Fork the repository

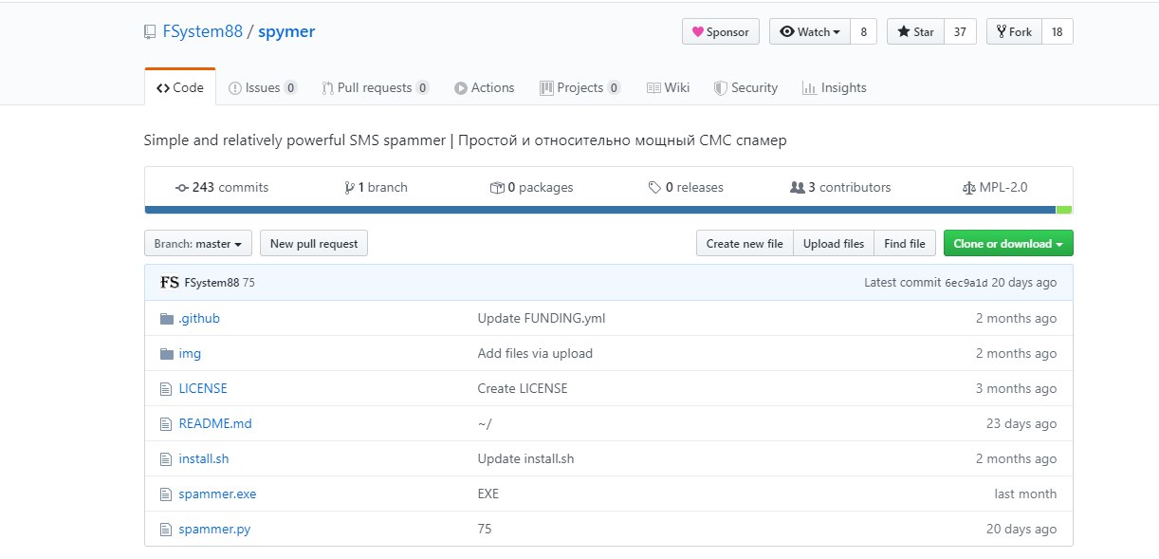coord(1014,31)
